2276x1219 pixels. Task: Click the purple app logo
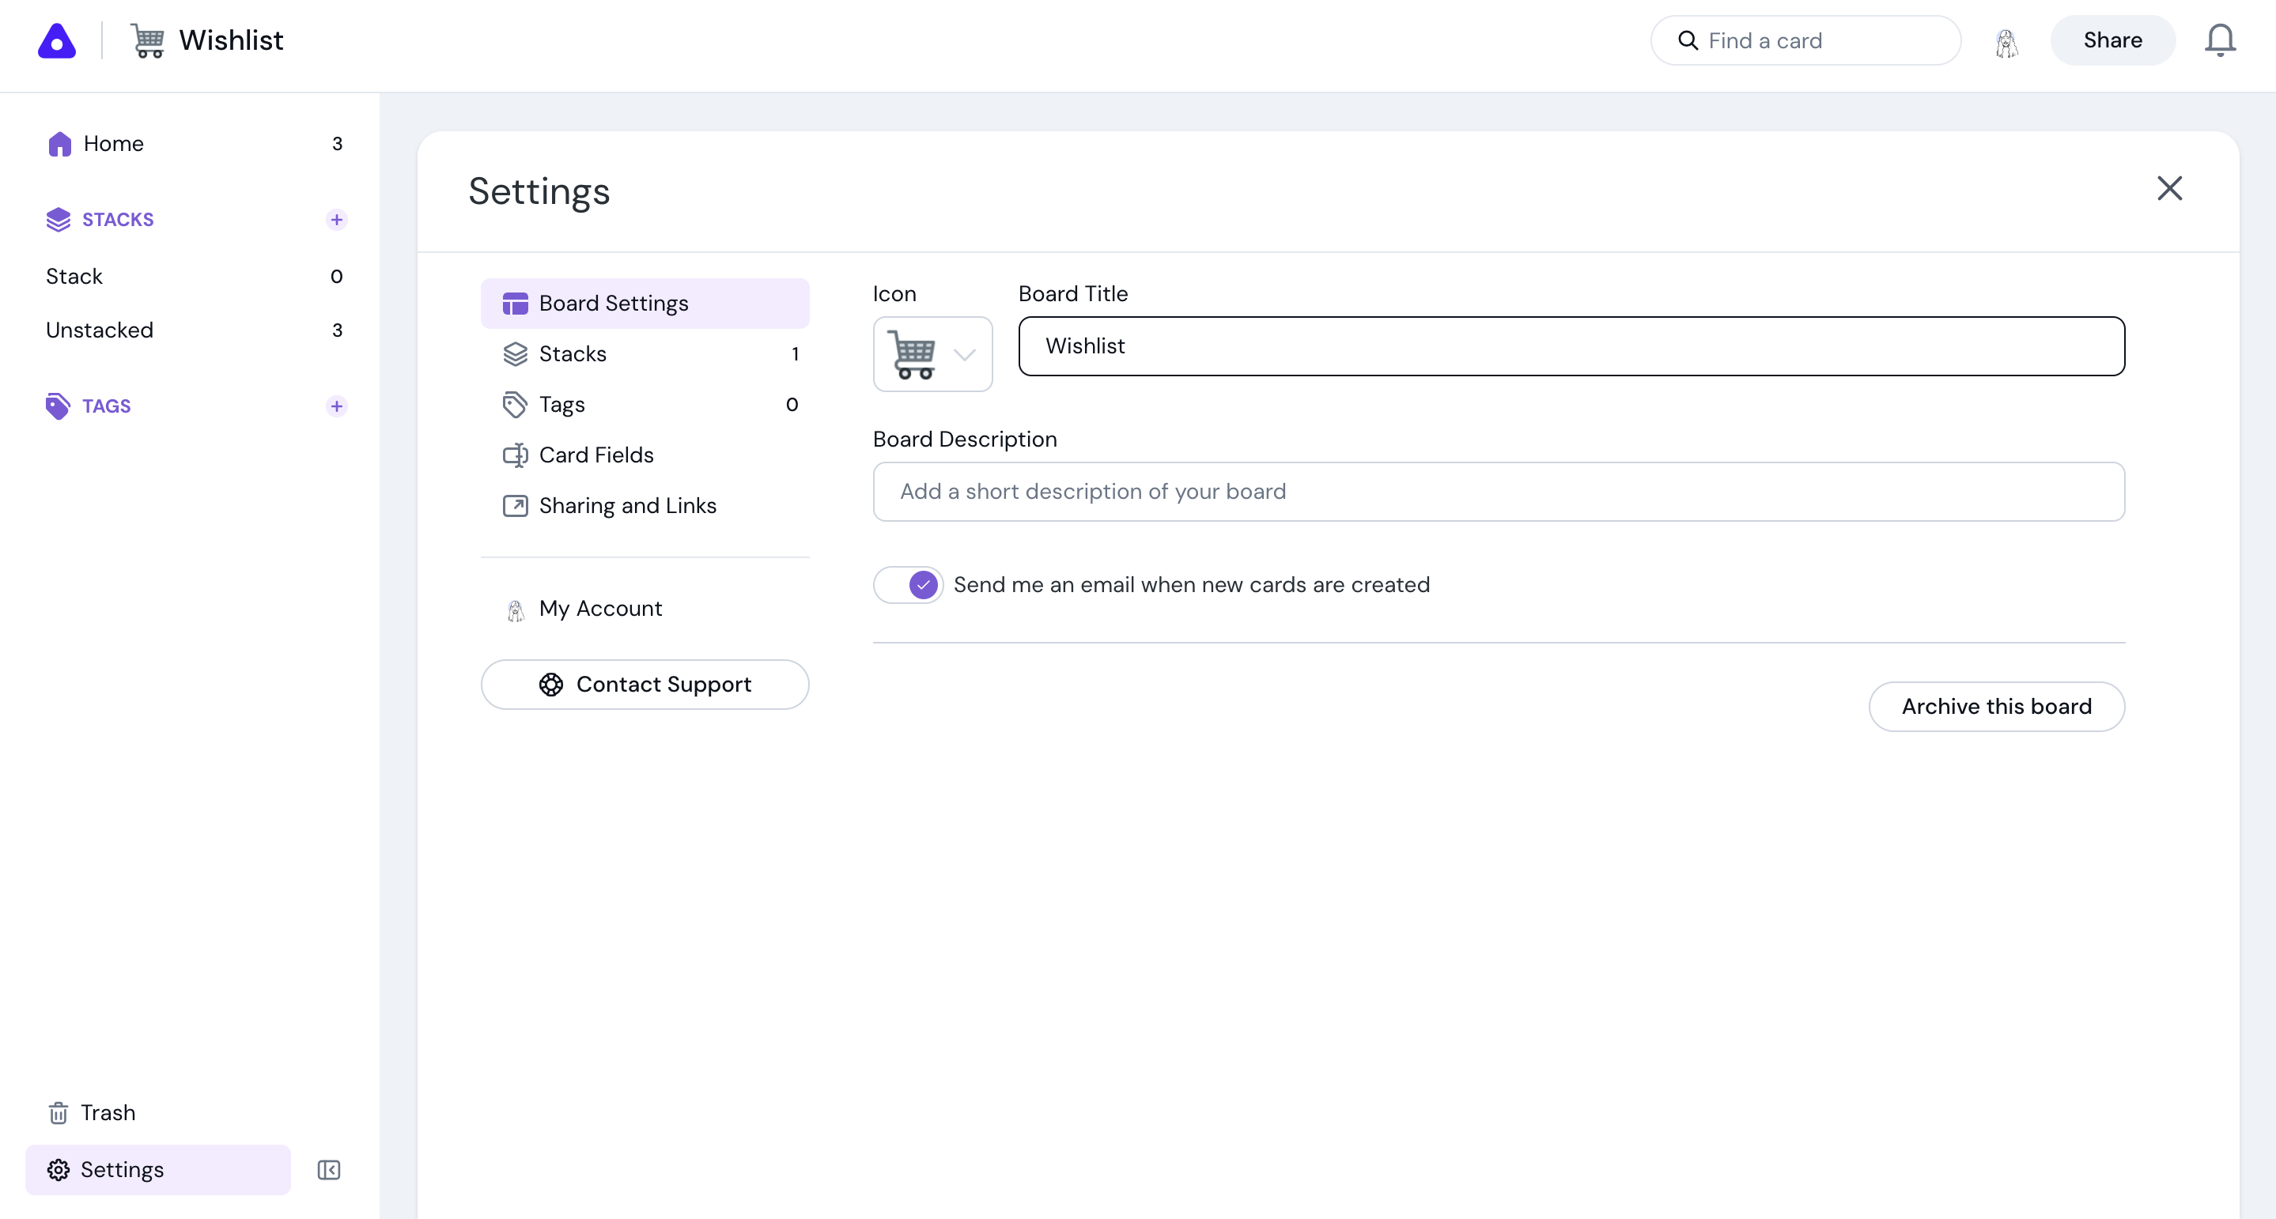pyautogui.click(x=57, y=40)
